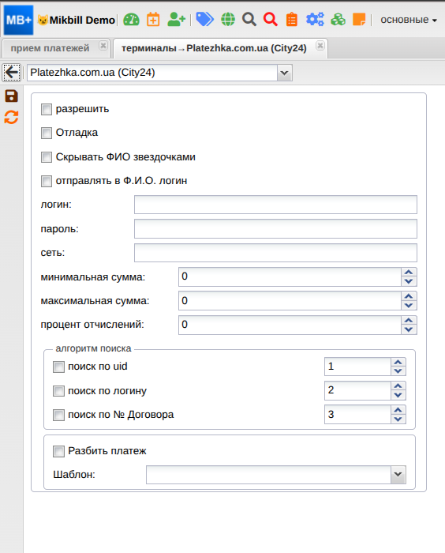The image size is (445, 553).
Task: Toggle the поиск по № Договора checkbox
Action: pyautogui.click(x=58, y=415)
